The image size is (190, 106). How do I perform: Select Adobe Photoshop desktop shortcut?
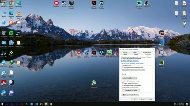tap(102, 5)
